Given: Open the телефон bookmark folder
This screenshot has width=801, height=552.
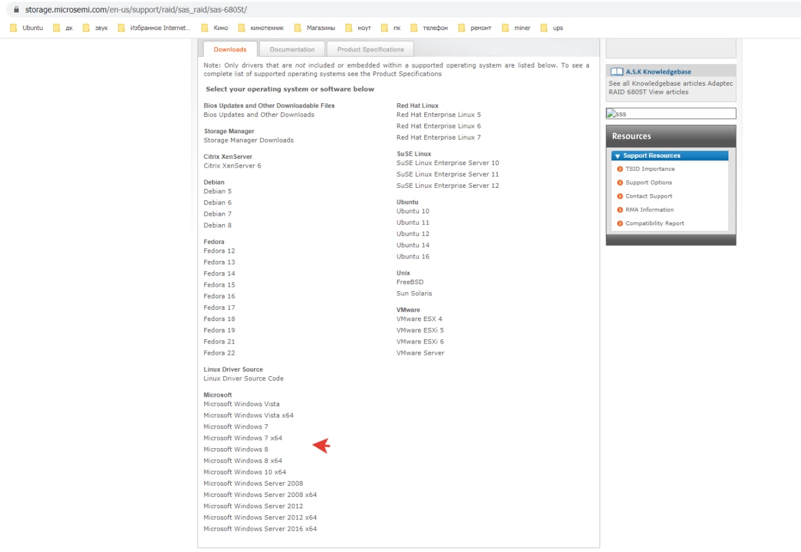Looking at the screenshot, I should pos(429,28).
